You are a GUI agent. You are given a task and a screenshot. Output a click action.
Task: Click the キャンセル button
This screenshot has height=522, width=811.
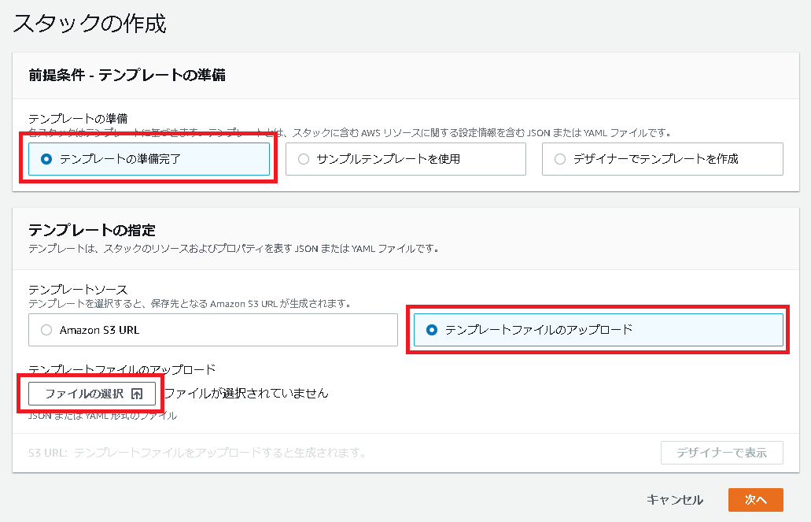coord(675,500)
